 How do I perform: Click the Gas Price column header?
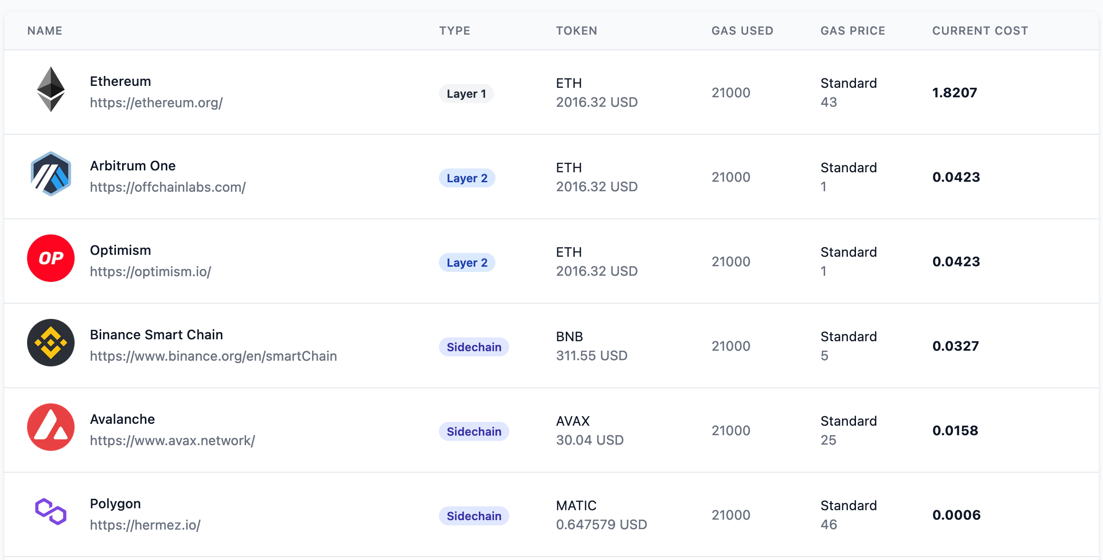click(x=853, y=31)
